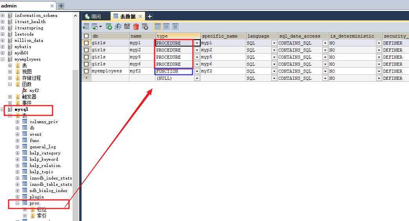
Task: Collapse the myemployees database node
Action: [x=3, y=59]
